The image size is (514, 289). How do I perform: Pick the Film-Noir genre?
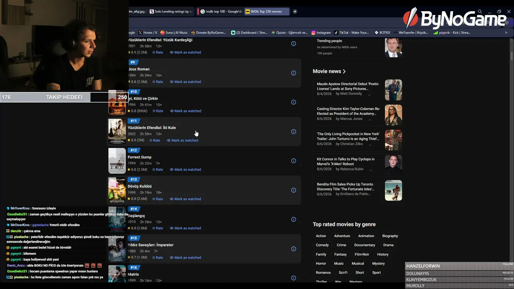click(x=362, y=254)
